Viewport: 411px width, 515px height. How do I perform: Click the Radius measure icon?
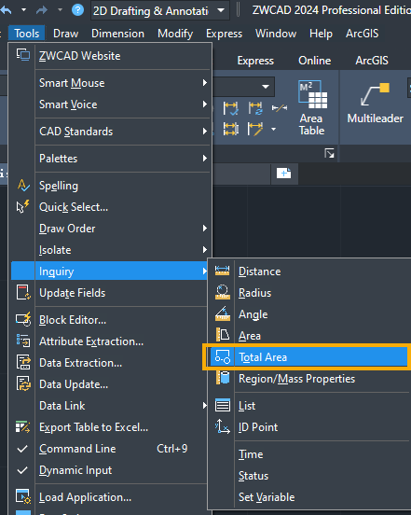[223, 292]
